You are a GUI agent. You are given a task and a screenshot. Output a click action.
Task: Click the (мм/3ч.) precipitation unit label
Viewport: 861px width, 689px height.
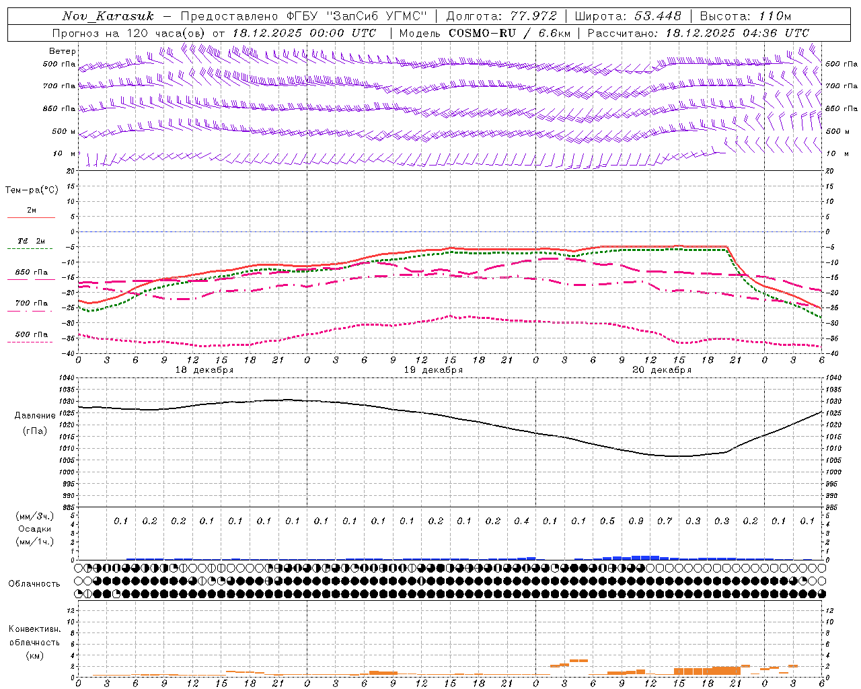(35, 516)
